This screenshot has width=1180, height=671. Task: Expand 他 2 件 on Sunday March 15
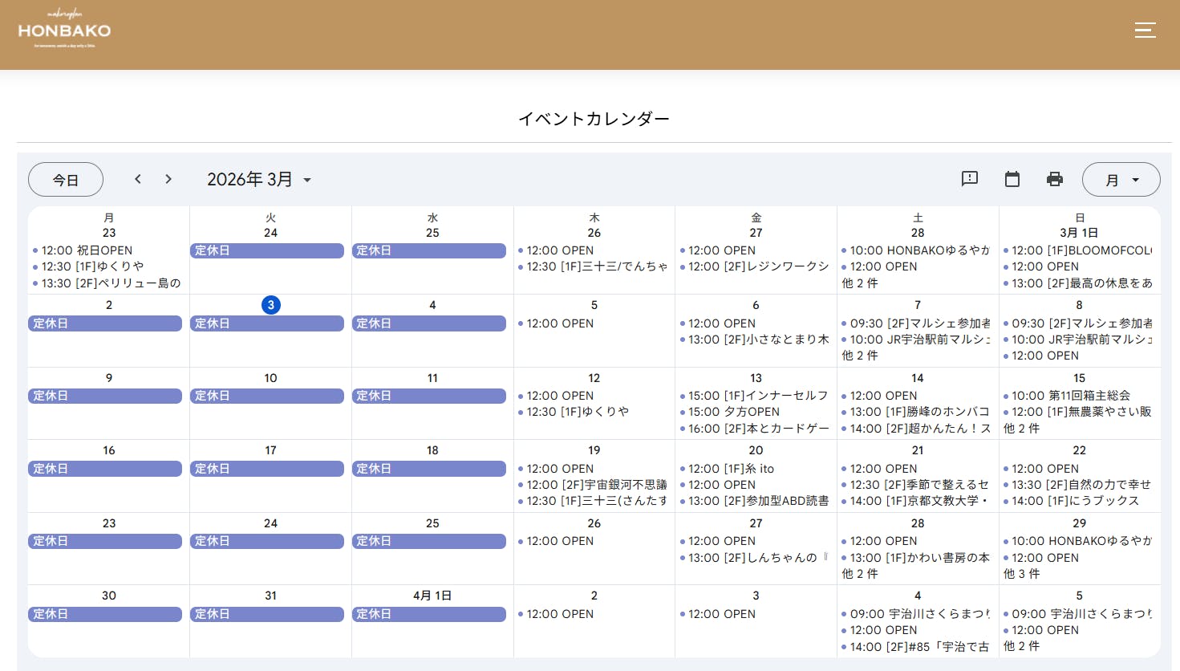coord(1022,429)
